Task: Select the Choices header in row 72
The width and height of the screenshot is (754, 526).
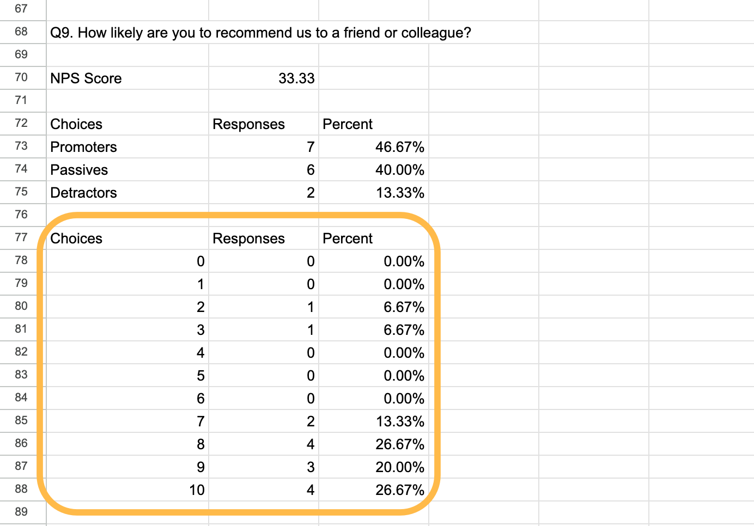Action: tap(77, 124)
